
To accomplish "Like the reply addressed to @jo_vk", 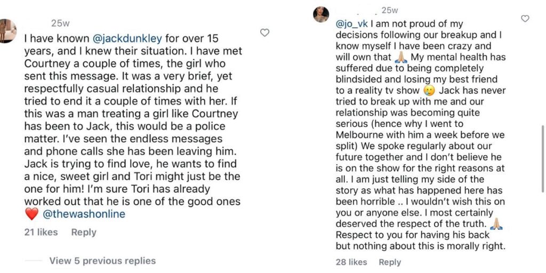I will [x=525, y=19].
